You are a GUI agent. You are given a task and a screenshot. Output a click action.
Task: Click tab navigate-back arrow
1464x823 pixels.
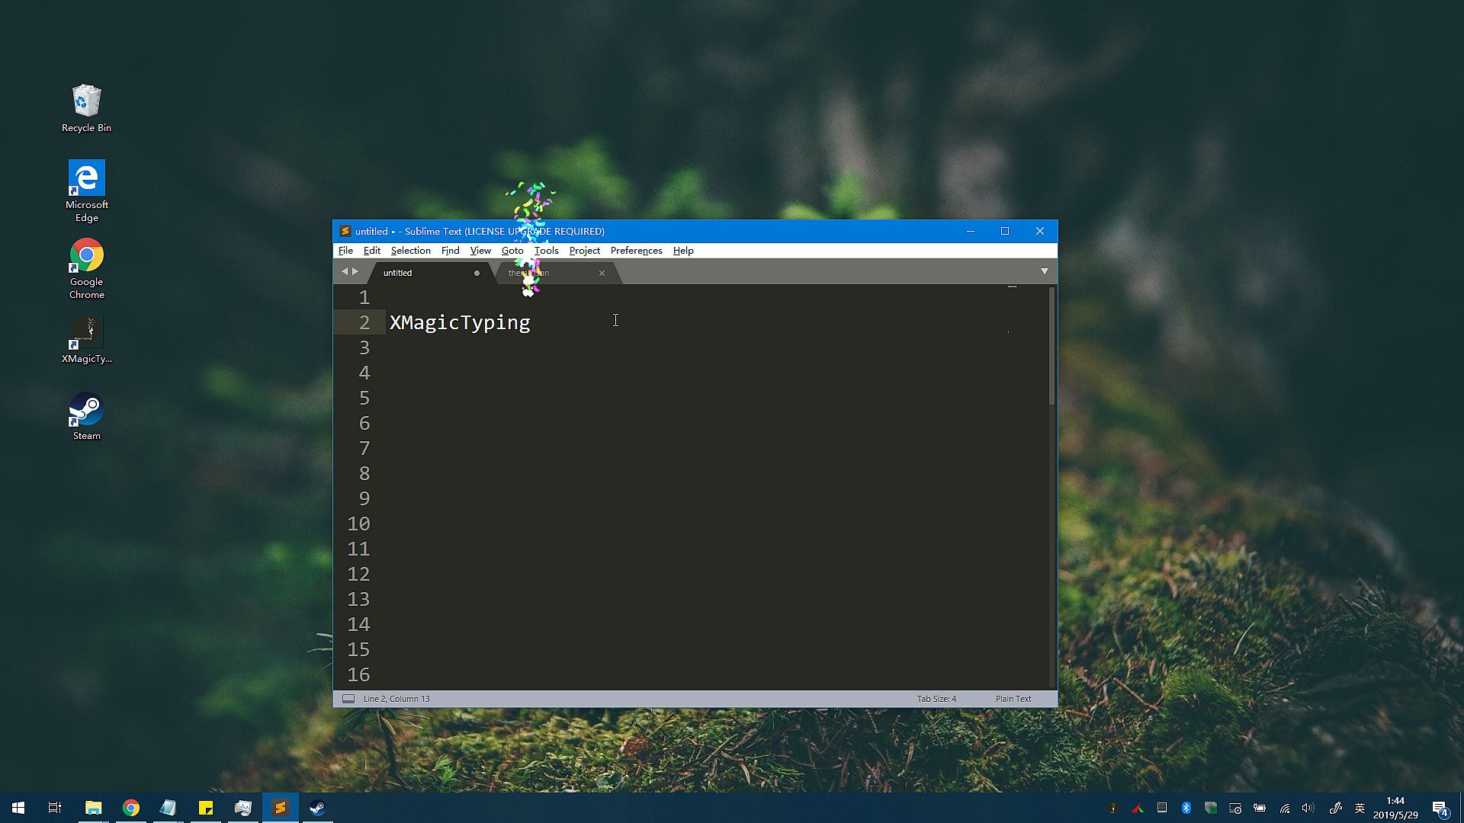pyautogui.click(x=344, y=271)
